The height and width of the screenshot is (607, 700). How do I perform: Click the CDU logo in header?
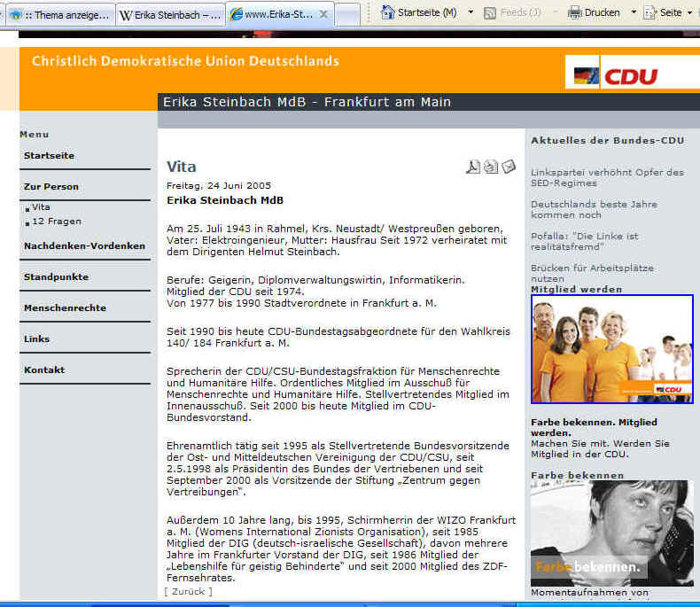tap(630, 75)
